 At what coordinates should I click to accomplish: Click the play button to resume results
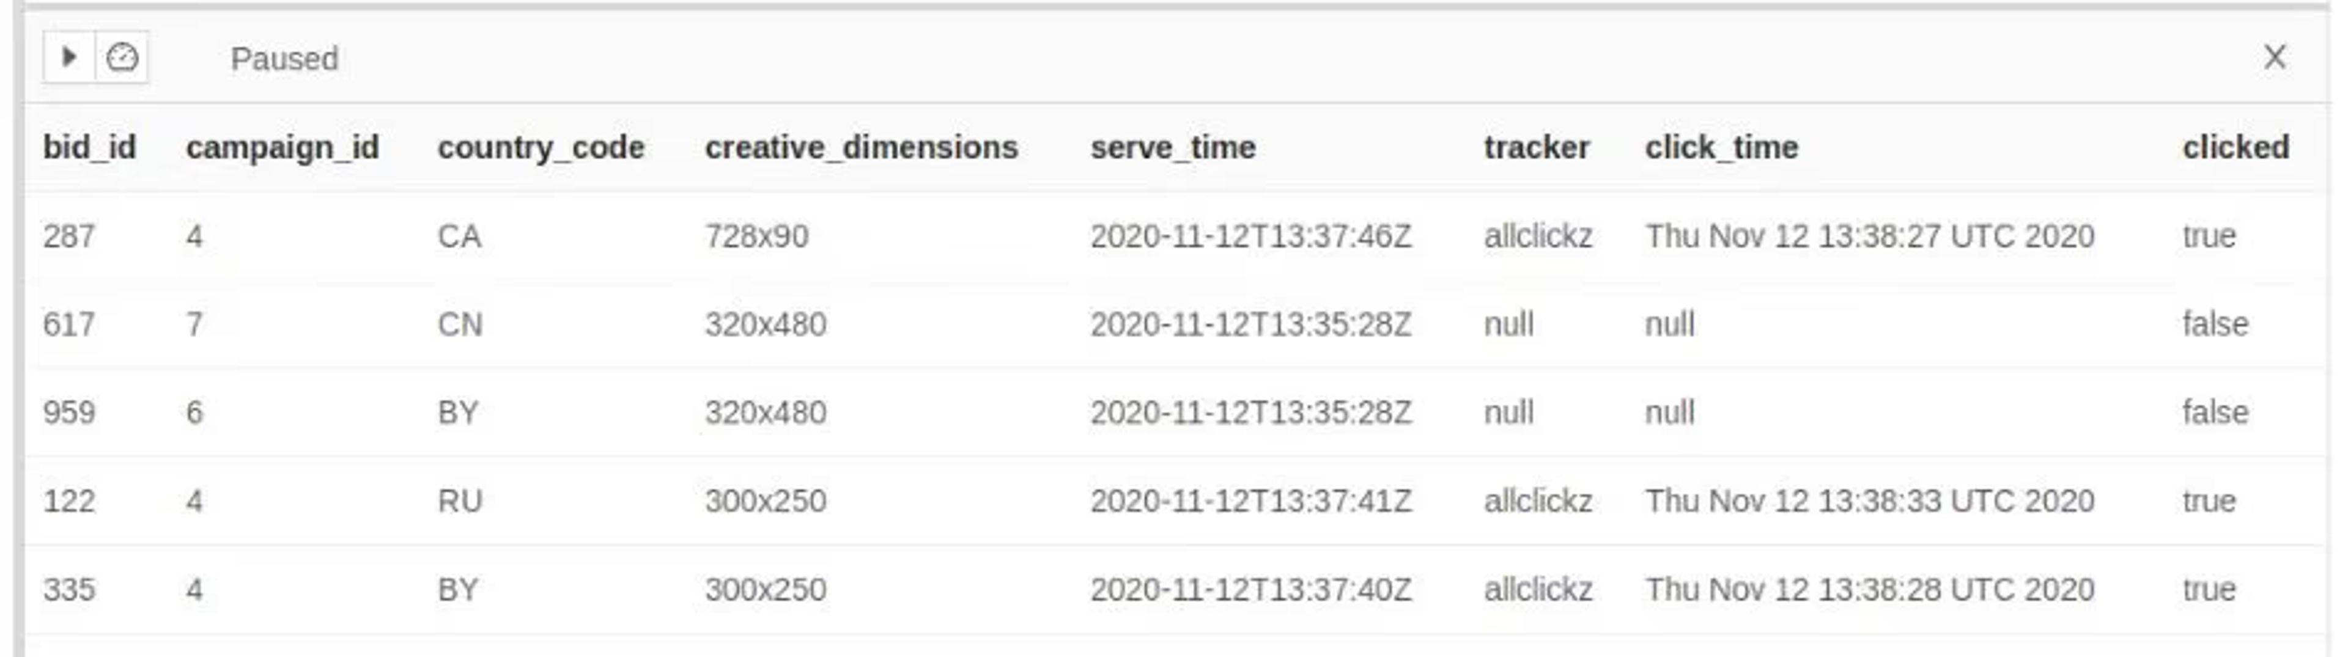[68, 57]
